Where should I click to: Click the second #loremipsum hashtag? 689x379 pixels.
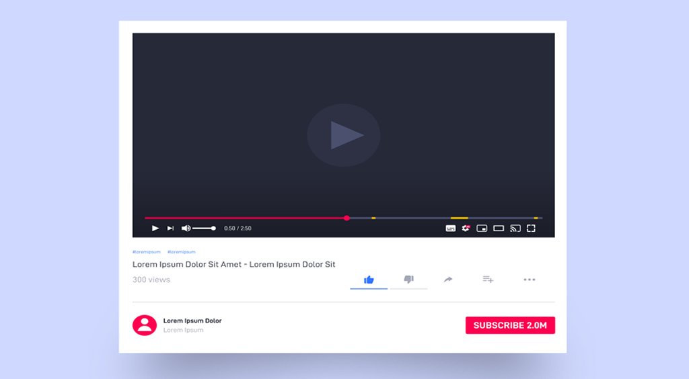coord(182,252)
